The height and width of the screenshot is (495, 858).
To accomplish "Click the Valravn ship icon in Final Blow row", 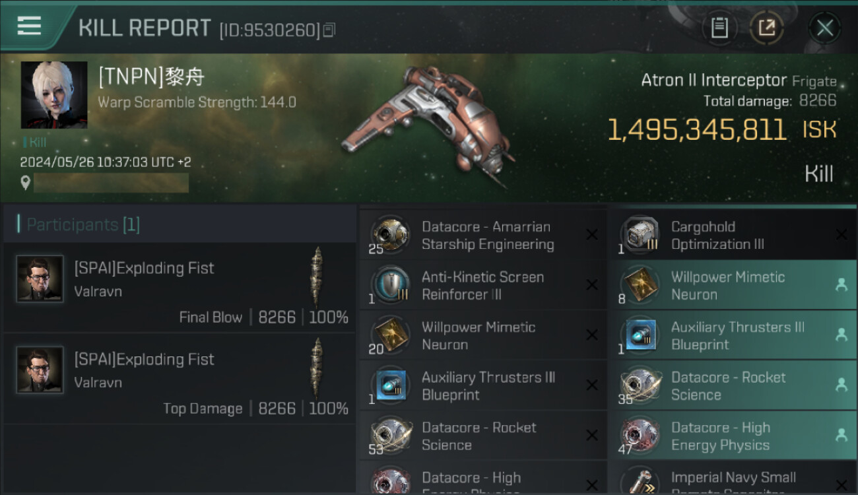I will (317, 278).
